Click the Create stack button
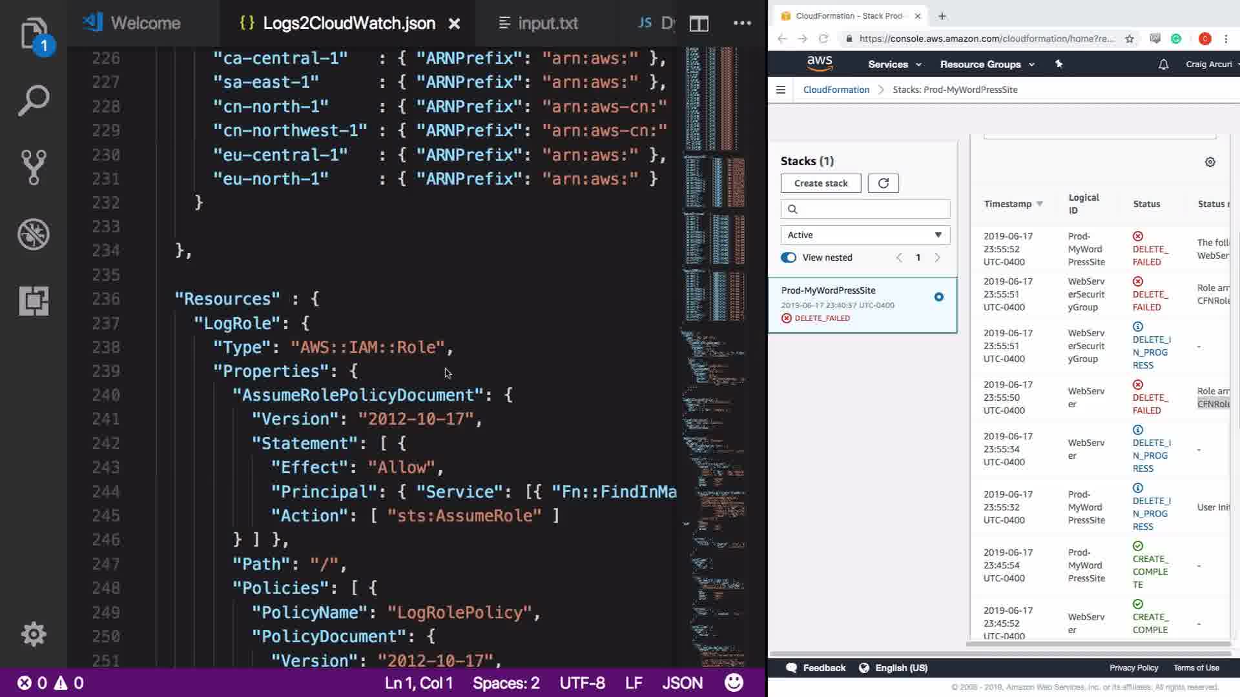 click(x=820, y=183)
